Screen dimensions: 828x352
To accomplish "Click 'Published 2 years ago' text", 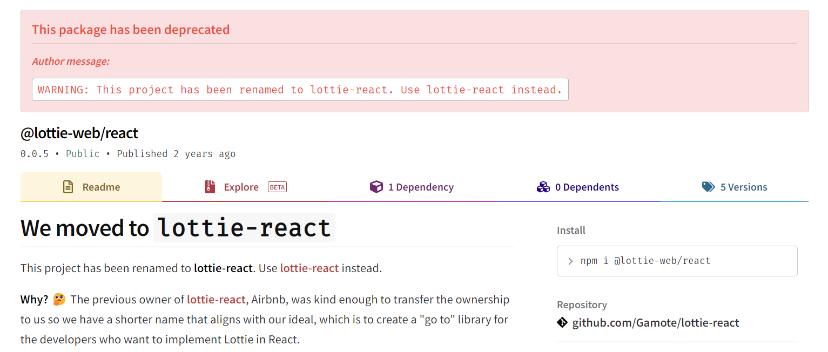I will (176, 154).
